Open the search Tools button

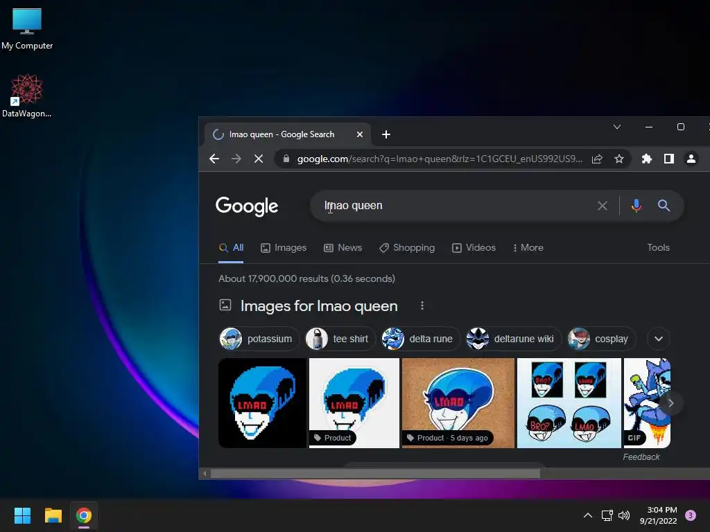tap(658, 247)
